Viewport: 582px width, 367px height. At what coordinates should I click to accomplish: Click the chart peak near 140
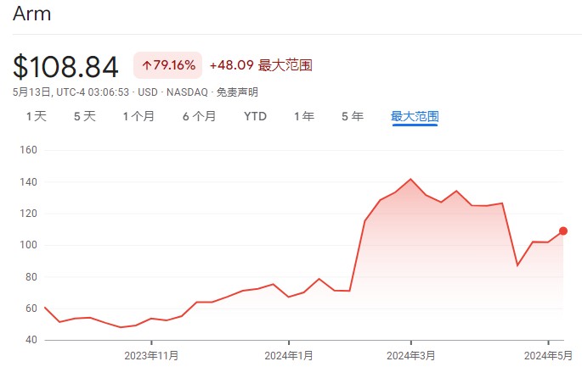[x=410, y=179]
